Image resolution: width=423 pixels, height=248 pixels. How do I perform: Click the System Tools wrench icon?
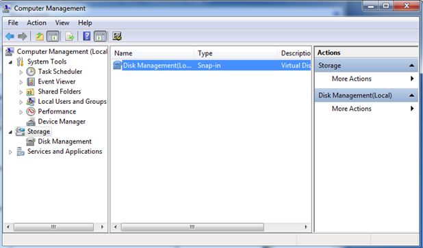coord(21,61)
